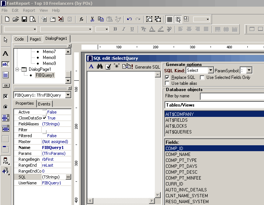Select the Cut scissors icon
The height and width of the screenshot is (205, 264).
pyautogui.click(x=92, y=19)
